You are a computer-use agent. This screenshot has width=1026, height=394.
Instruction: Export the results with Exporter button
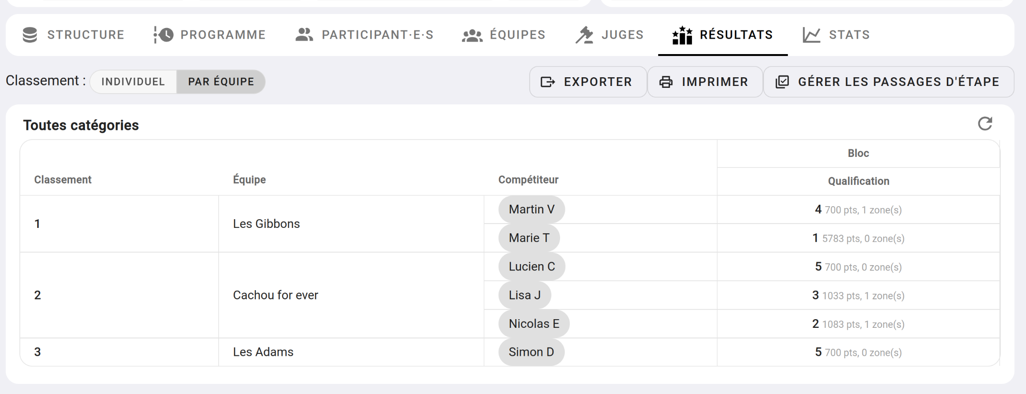coord(587,82)
